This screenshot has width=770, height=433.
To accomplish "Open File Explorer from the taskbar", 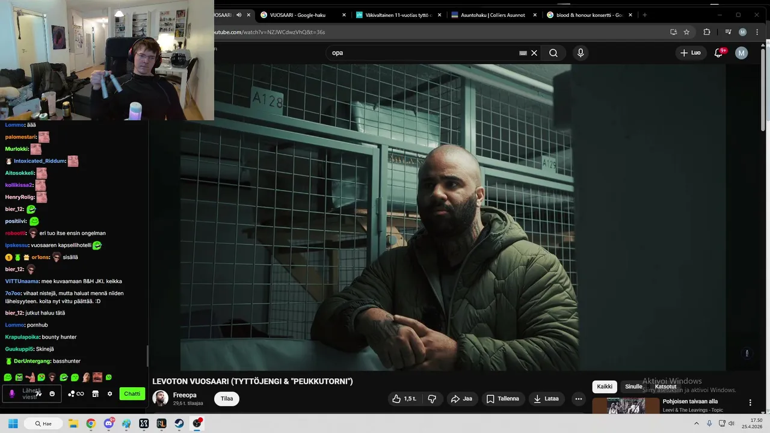I will tap(73, 423).
